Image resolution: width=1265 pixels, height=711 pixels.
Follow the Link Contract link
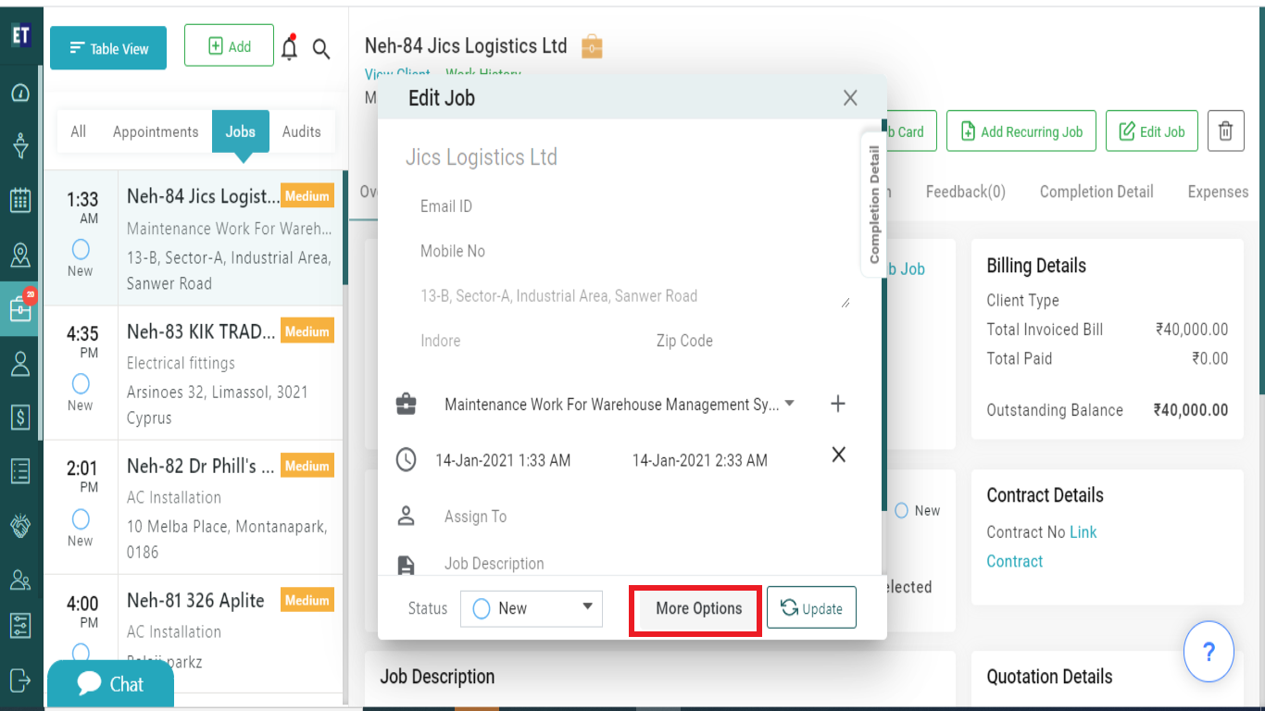point(1042,546)
